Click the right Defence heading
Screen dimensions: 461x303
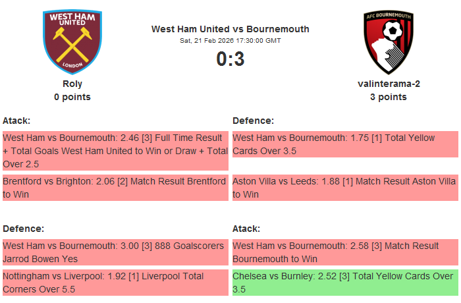pyautogui.click(x=254, y=121)
